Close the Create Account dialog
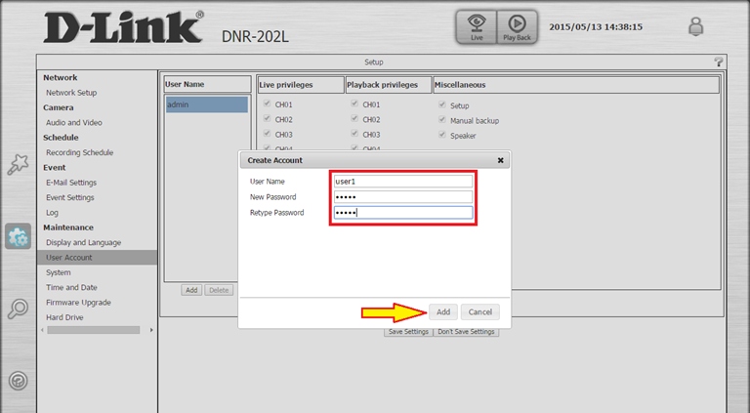This screenshot has width=750, height=413. click(x=500, y=160)
